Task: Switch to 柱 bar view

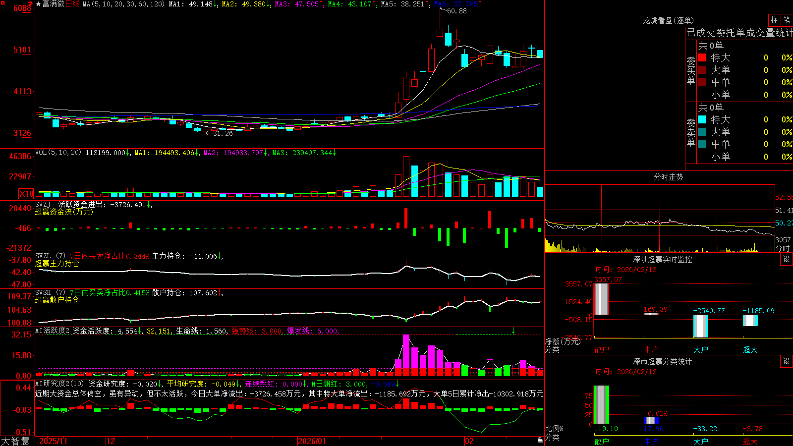Action: click(774, 20)
